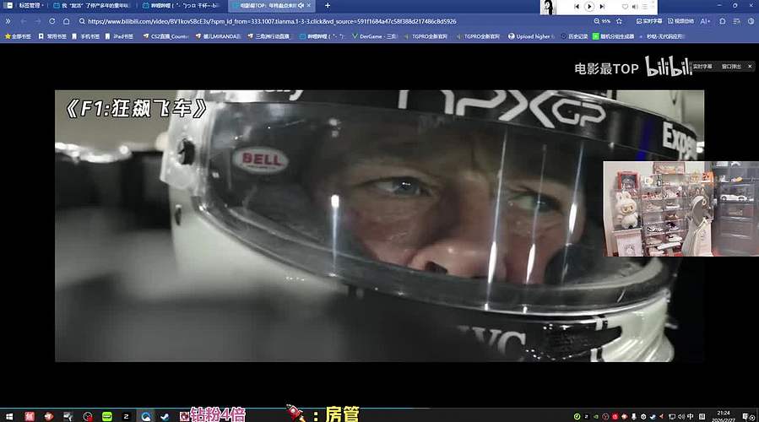
Task: Skip to next track in music widget
Action: coord(602,6)
